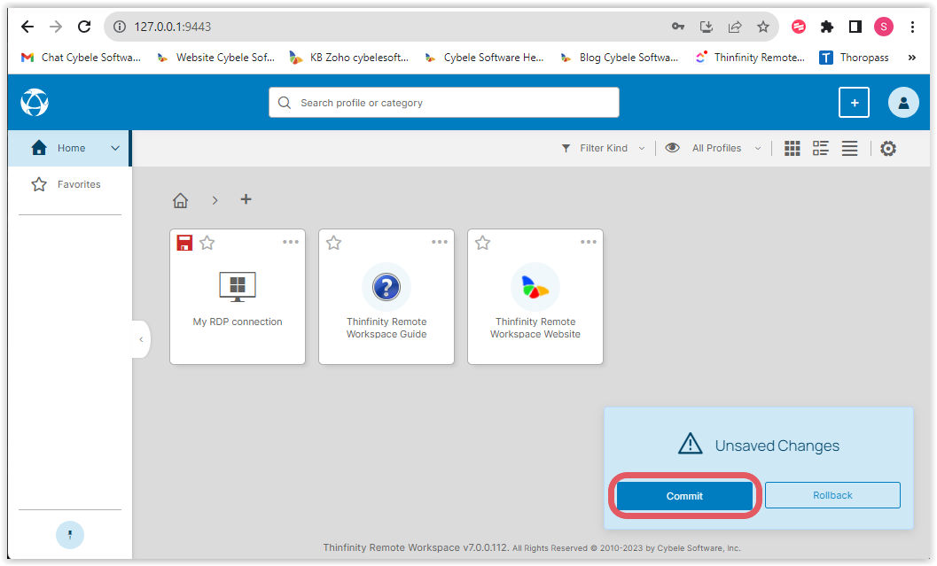937x566 pixels.
Task: Open the saved passwords key icon
Action: coord(677,27)
